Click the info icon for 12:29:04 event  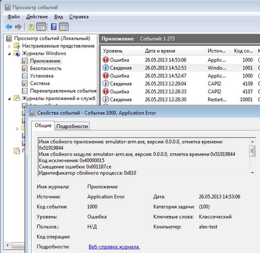(106, 84)
